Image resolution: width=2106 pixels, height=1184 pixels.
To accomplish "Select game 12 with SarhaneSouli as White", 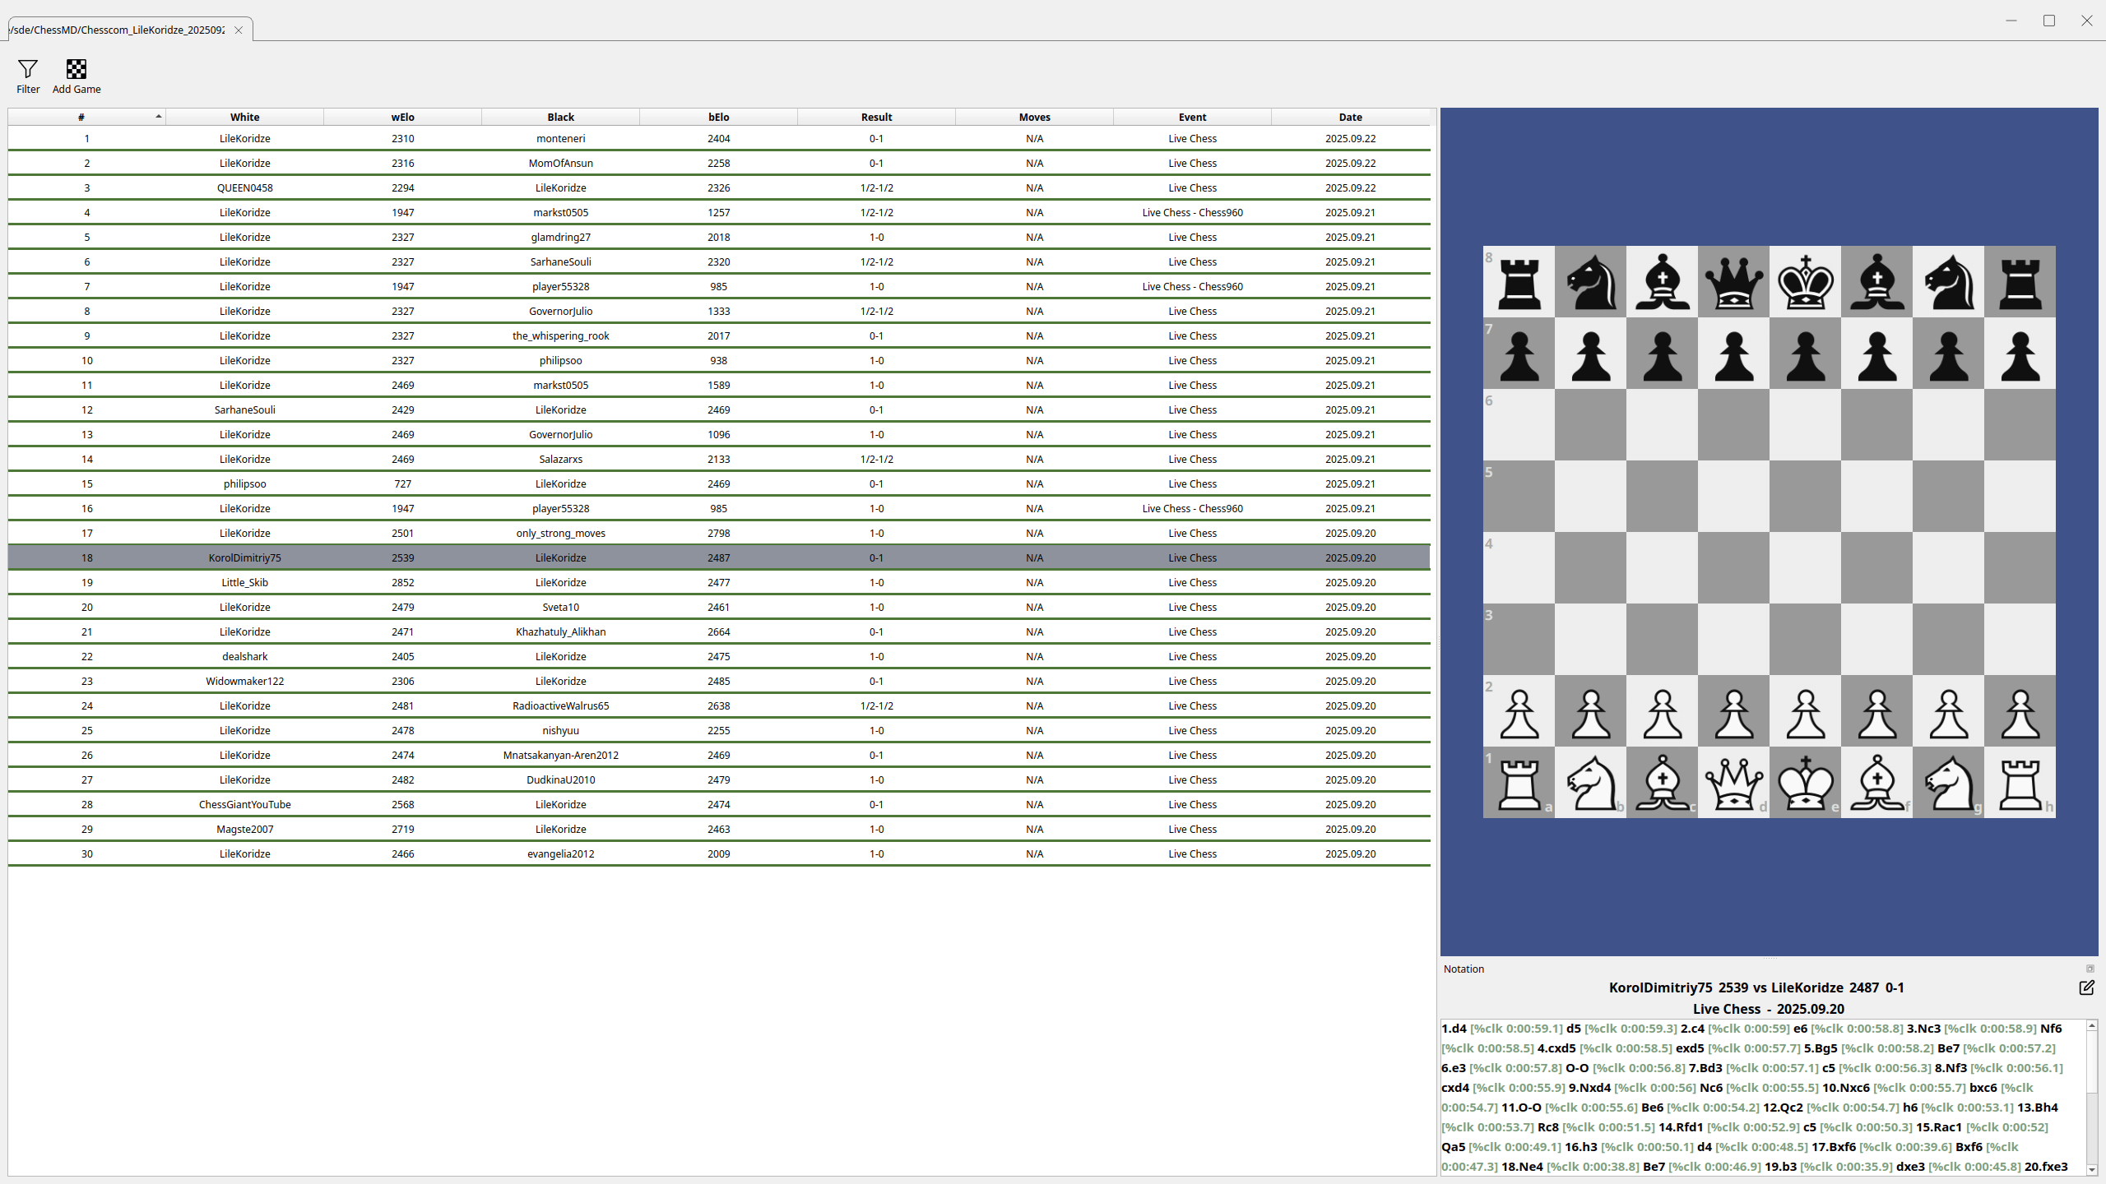I will pos(719,409).
